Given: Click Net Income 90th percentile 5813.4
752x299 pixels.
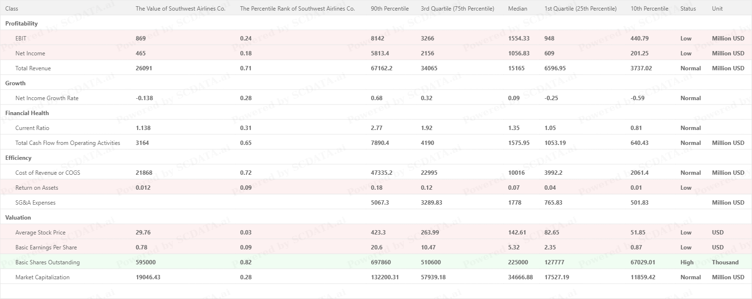Looking at the screenshot, I should (380, 53).
